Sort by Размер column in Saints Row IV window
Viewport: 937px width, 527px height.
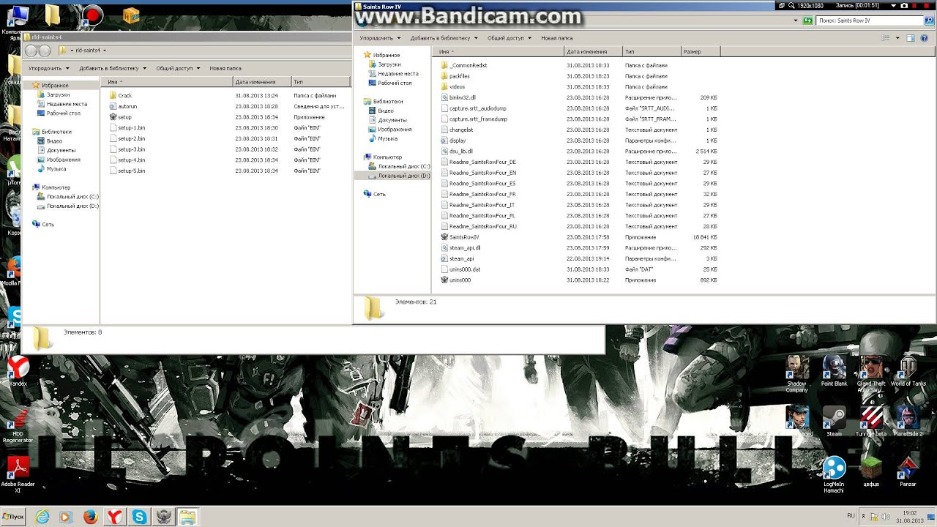point(701,52)
